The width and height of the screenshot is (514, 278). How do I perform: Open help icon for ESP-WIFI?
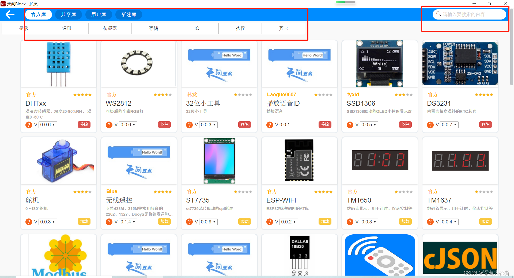click(270, 222)
